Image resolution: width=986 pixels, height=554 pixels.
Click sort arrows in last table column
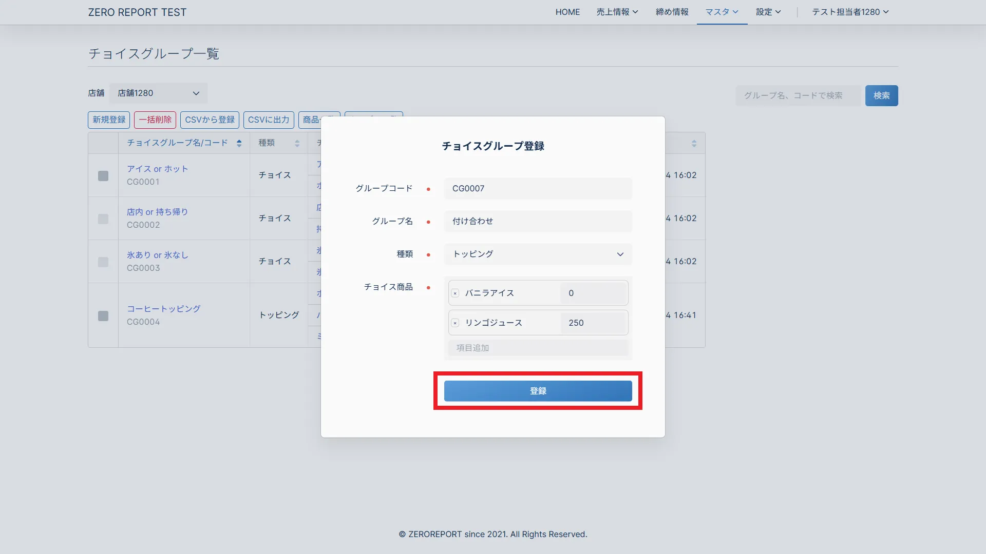coord(694,143)
